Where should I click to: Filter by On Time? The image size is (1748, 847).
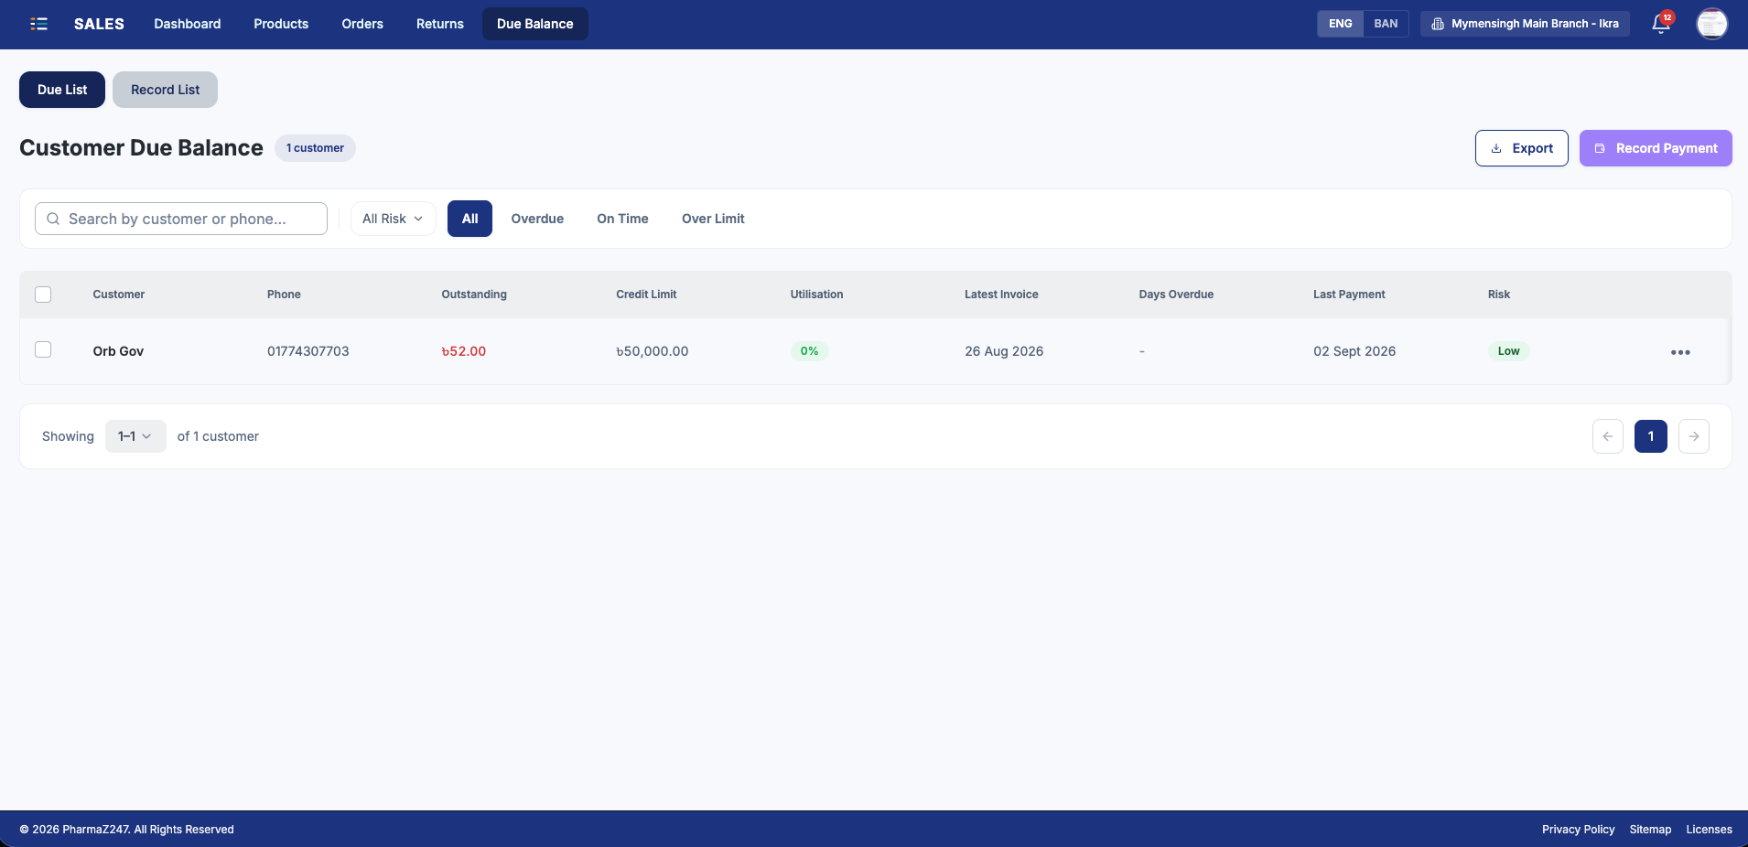tap(622, 219)
